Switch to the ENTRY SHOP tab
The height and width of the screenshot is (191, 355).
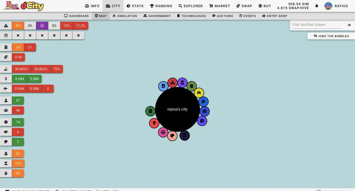[x=275, y=16]
